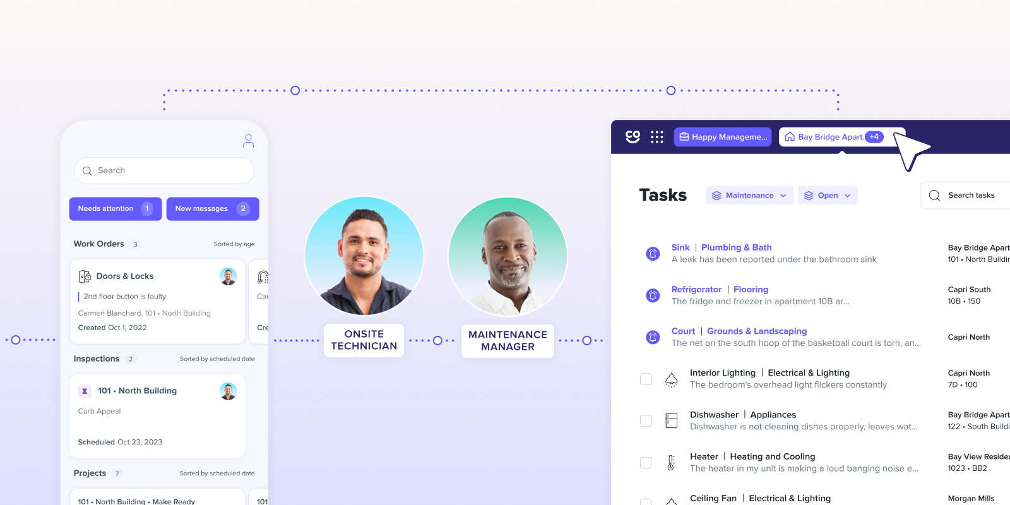Image resolution: width=1010 pixels, height=505 pixels.
Task: Click 'Created Oct 1, 2022' text
Action: click(x=112, y=328)
